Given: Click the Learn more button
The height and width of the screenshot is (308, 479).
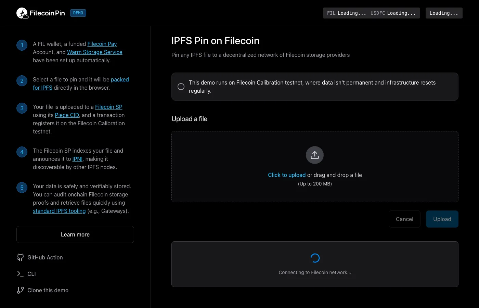Looking at the screenshot, I should tap(75, 234).
